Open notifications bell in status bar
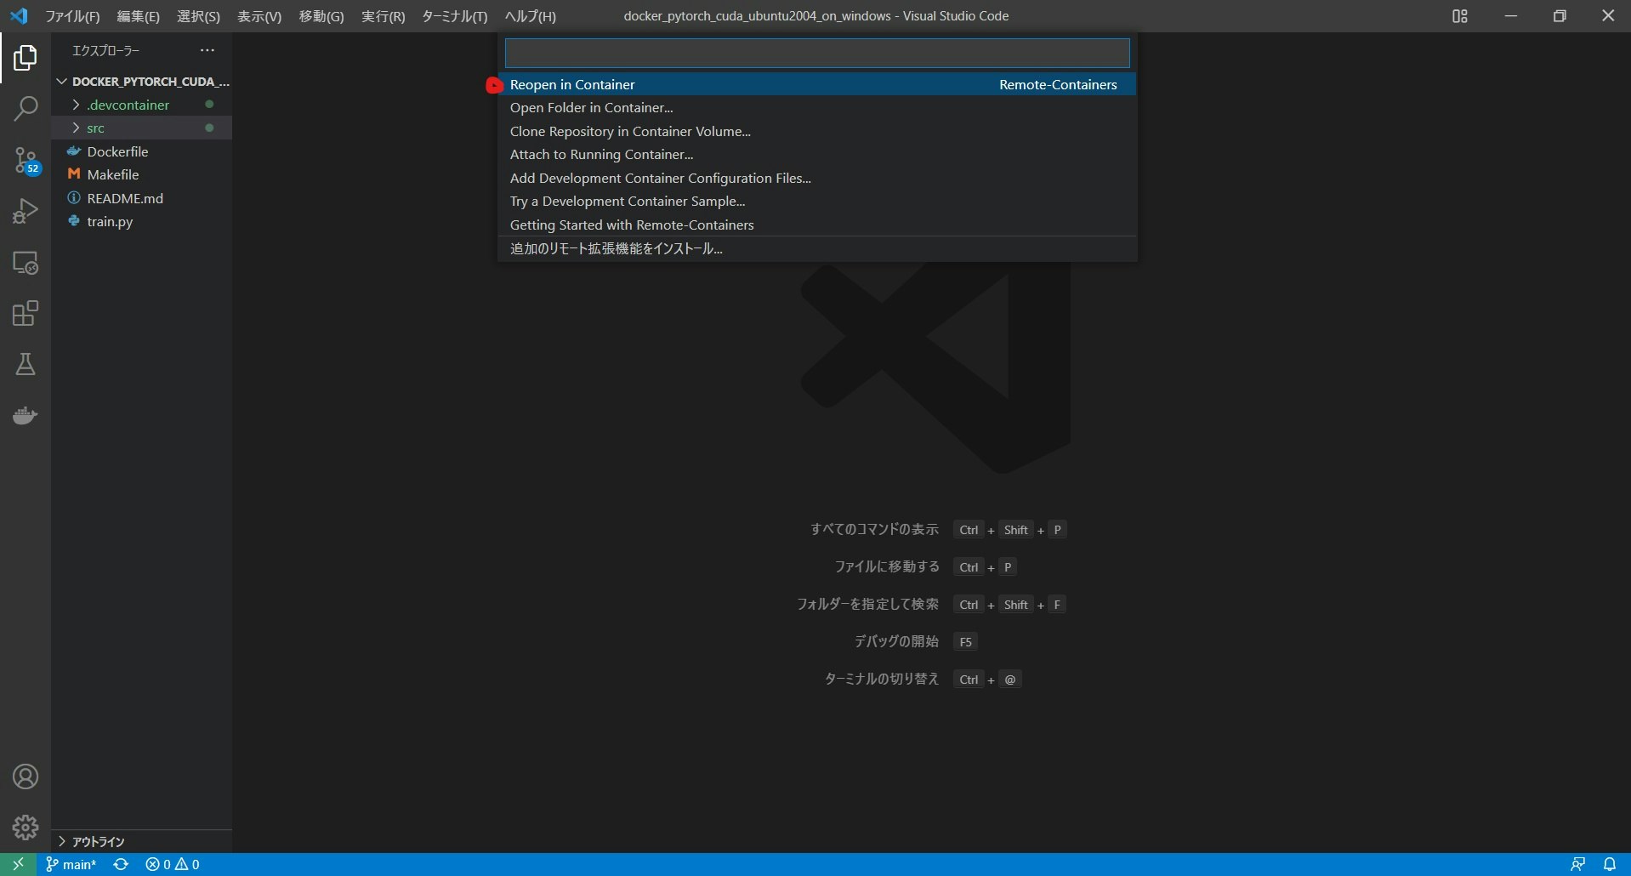1631x876 pixels. pyautogui.click(x=1610, y=864)
